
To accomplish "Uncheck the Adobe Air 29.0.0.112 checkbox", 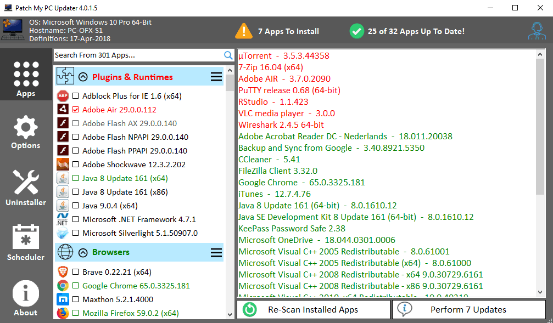I will click(76, 110).
